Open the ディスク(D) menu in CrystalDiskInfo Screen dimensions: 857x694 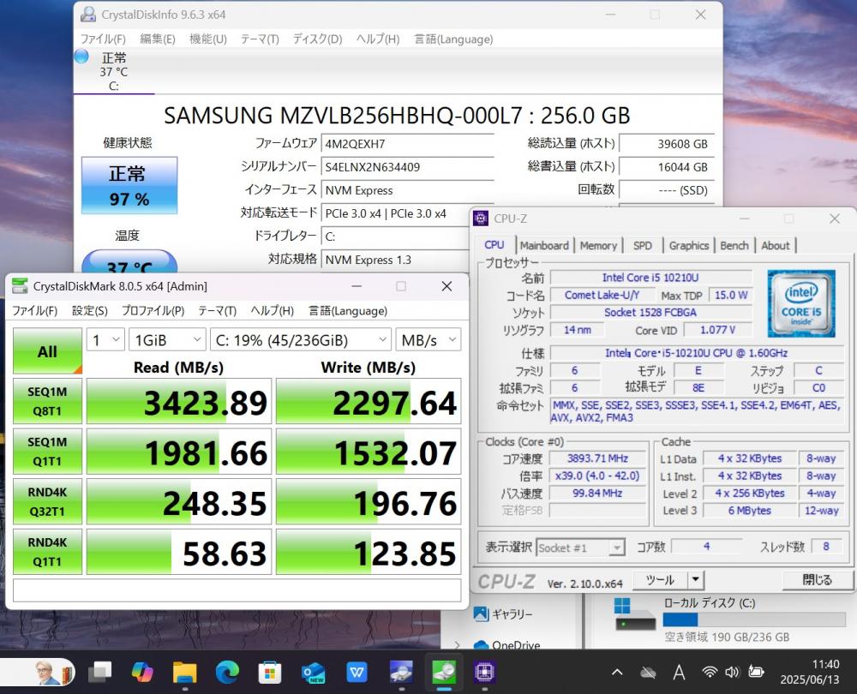[x=318, y=39]
